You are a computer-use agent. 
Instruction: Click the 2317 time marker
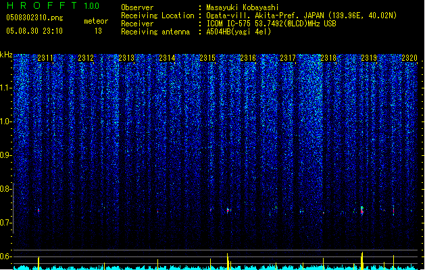(x=288, y=58)
